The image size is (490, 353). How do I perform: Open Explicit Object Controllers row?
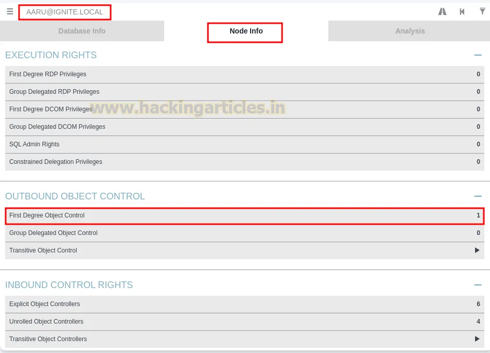pyautogui.click(x=244, y=304)
